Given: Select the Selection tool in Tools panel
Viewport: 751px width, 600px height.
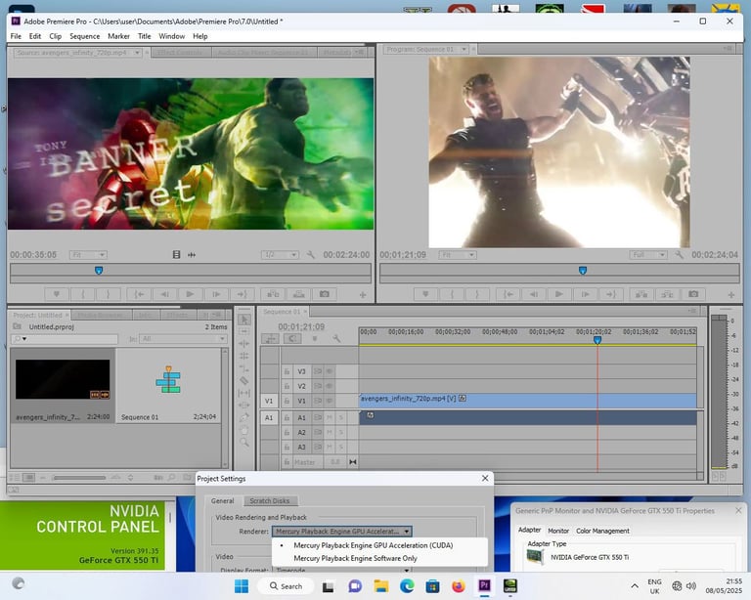Looking at the screenshot, I should tap(244, 320).
